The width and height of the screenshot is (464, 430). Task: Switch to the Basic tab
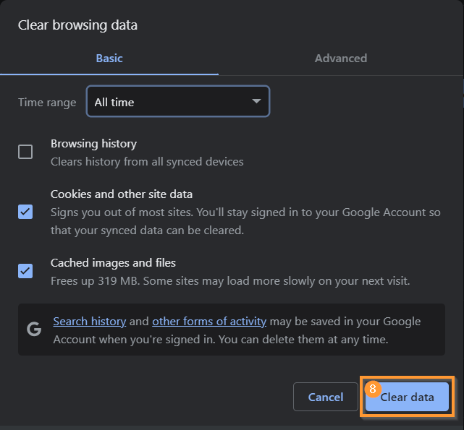109,59
